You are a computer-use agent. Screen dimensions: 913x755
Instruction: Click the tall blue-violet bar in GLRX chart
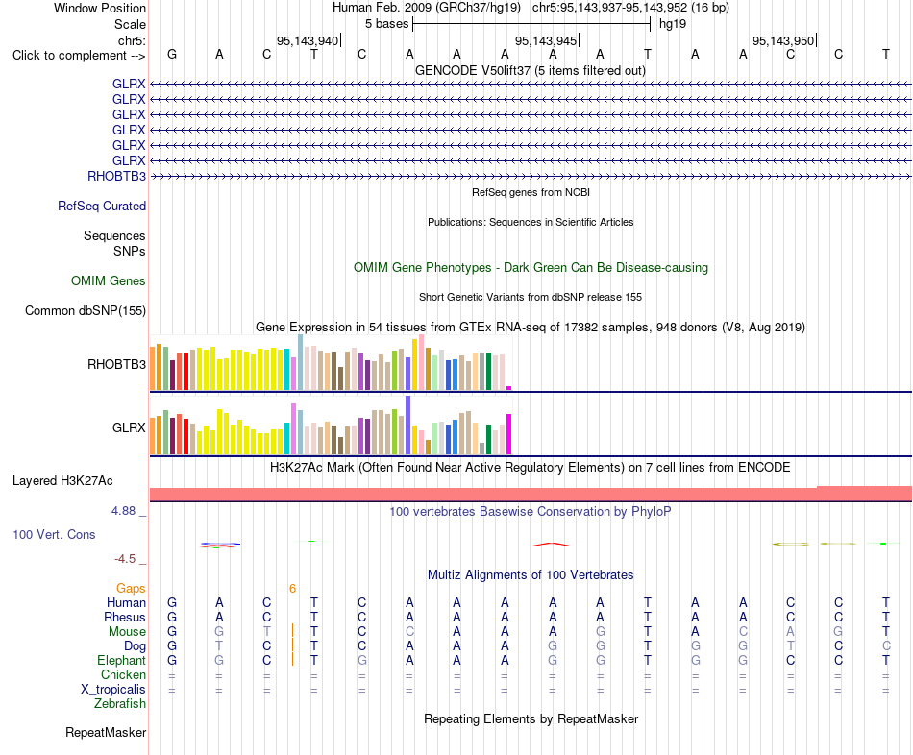tap(408, 425)
